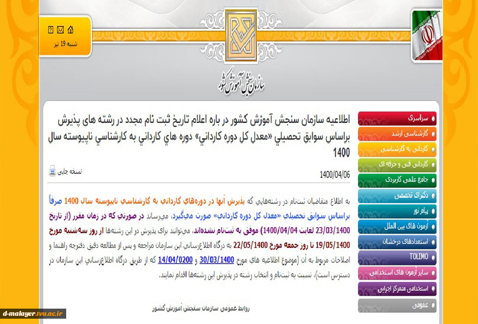Screen dimensions: 478x324
Task: Open the عمومی menu item
Action: tap(397, 306)
